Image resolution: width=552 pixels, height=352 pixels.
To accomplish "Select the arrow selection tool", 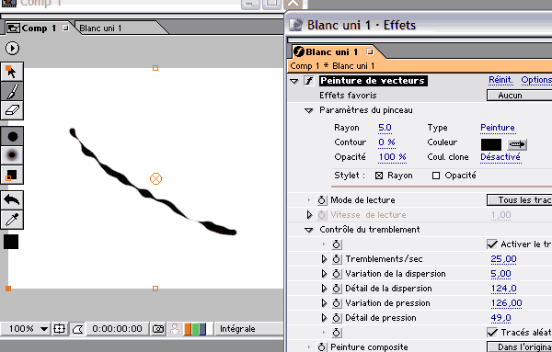I will 12,72.
